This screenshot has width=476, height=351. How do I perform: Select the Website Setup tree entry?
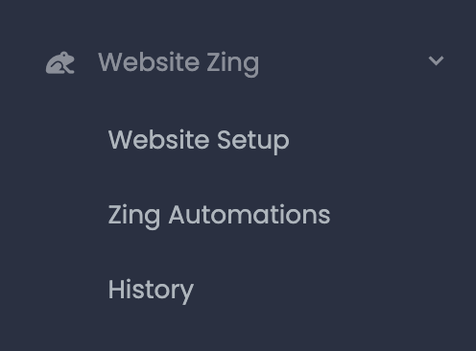point(199,141)
